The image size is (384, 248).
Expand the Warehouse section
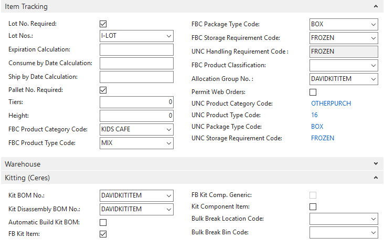point(375,164)
